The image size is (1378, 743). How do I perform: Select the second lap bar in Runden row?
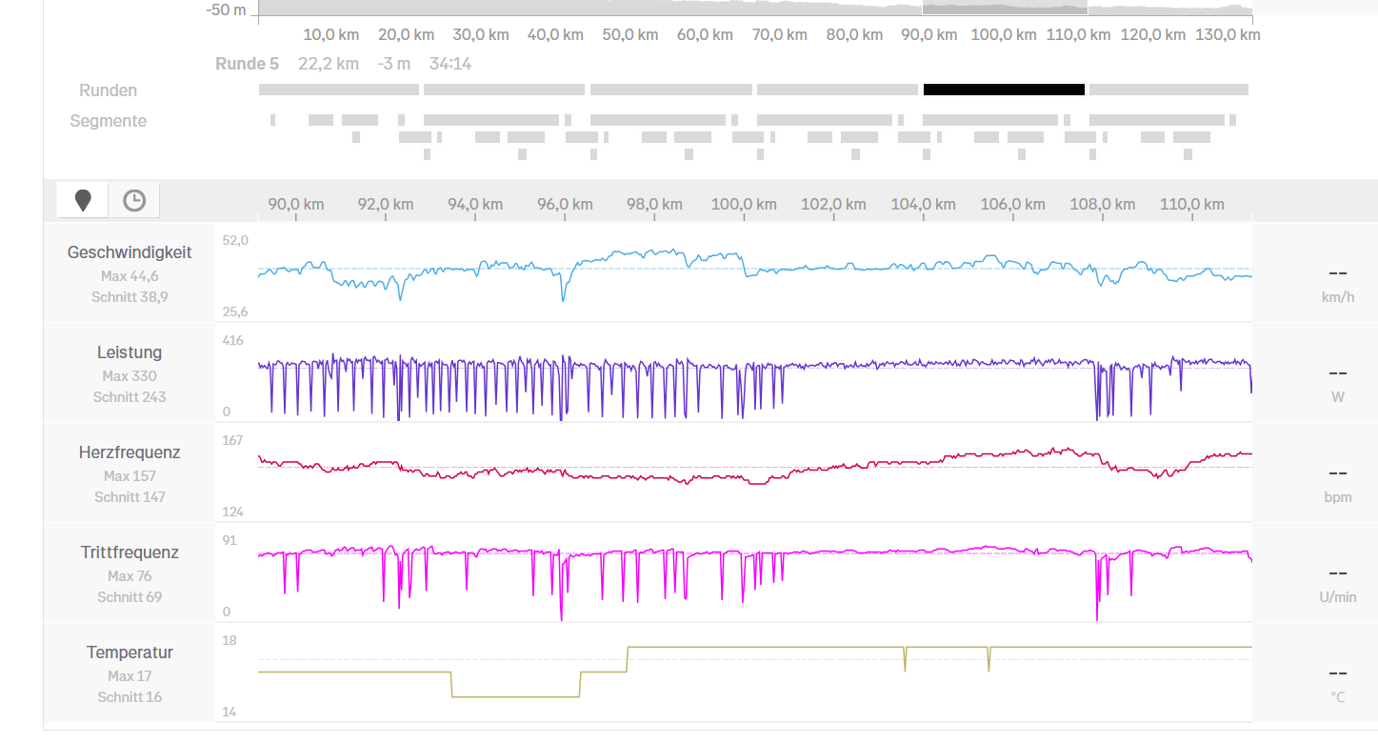point(504,90)
